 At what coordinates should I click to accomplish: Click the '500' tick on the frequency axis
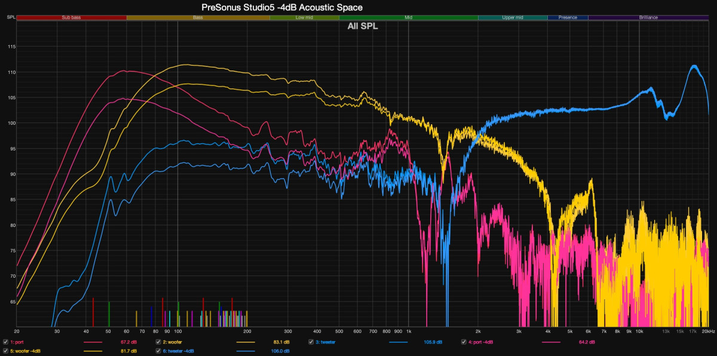tap(339, 331)
